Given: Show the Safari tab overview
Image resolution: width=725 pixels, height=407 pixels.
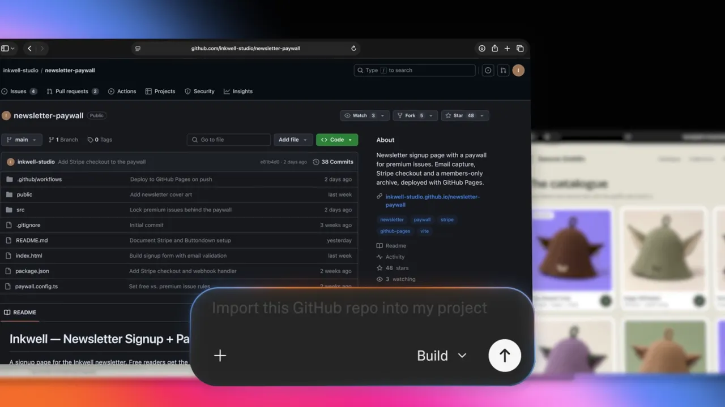Looking at the screenshot, I should tap(520, 49).
